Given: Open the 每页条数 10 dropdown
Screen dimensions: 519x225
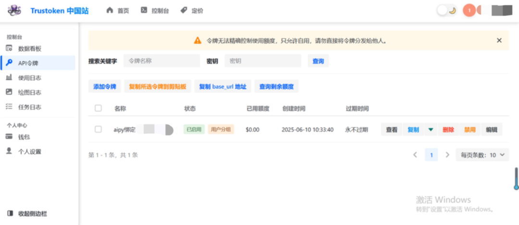Looking at the screenshot, I should (482, 155).
